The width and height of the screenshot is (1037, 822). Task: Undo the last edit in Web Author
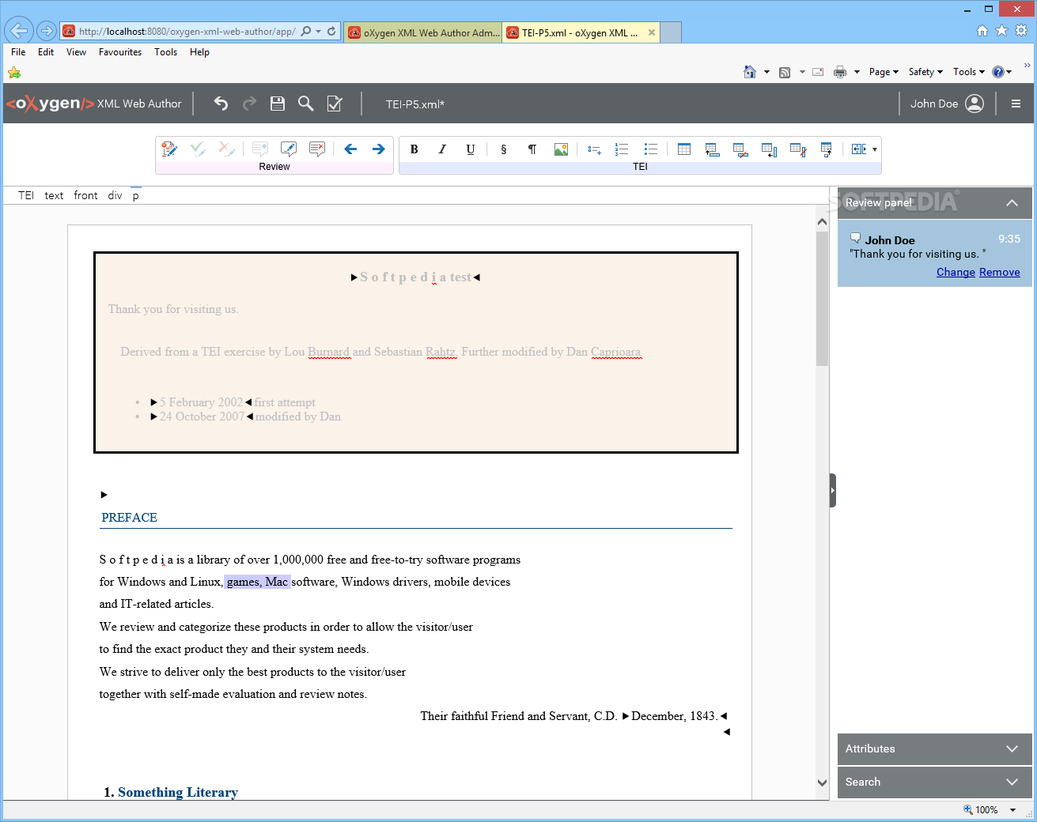(x=221, y=104)
